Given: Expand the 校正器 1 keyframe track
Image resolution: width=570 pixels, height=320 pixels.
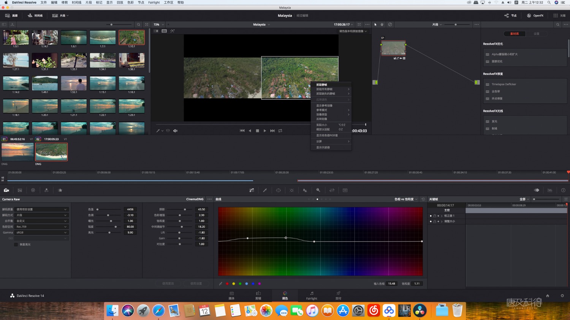Looking at the screenshot, I should (x=442, y=216).
